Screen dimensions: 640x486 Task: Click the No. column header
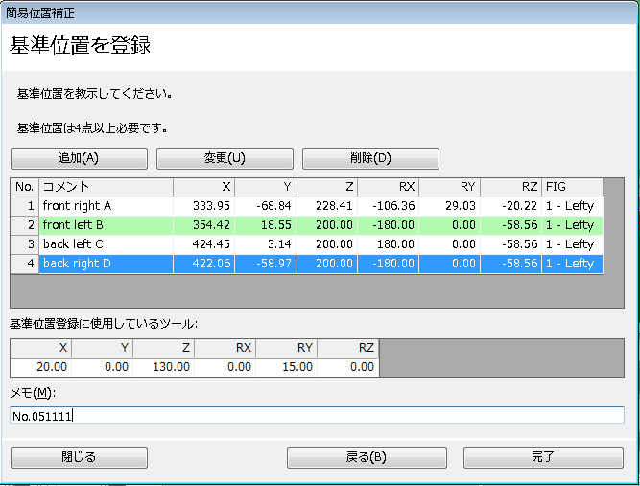[x=24, y=187]
